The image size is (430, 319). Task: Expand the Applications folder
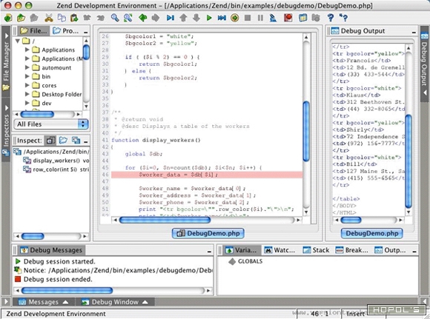(x=27, y=50)
